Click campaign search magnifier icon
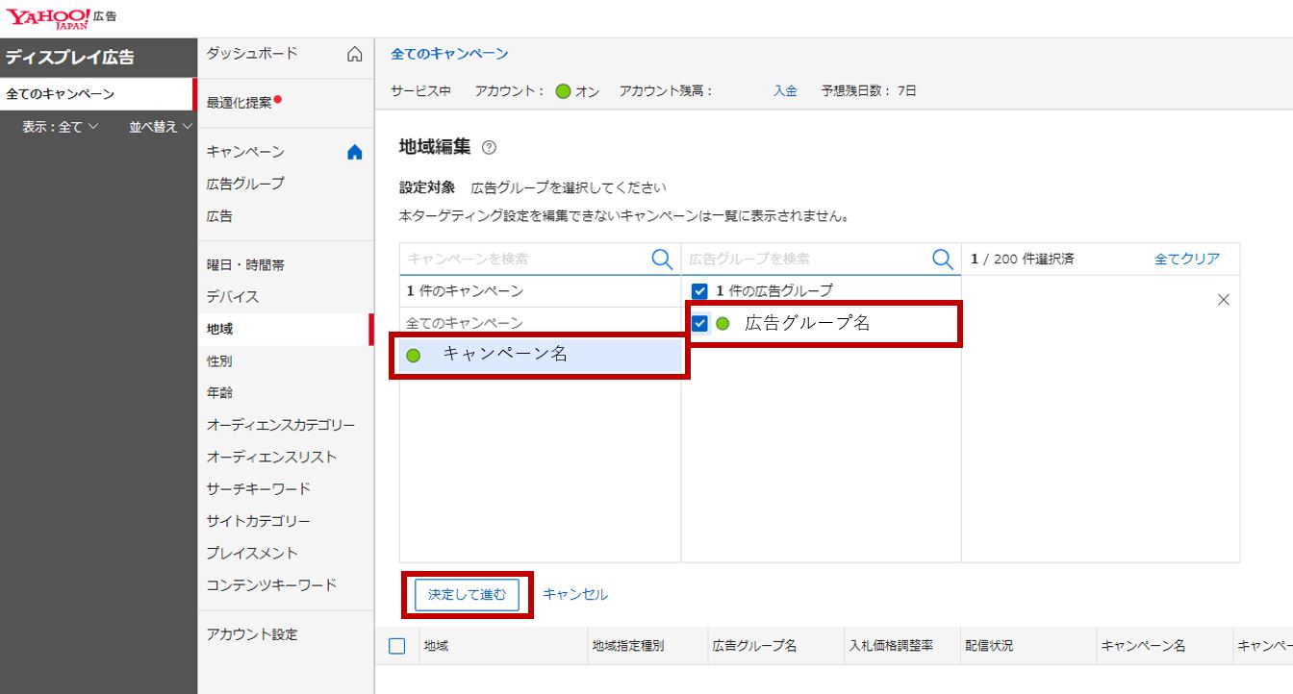 (x=663, y=259)
